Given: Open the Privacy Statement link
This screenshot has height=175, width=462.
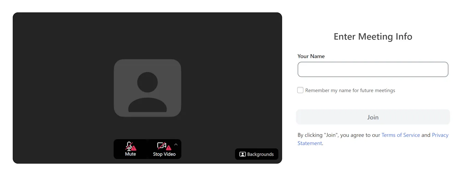Looking at the screenshot, I should pos(440,135).
